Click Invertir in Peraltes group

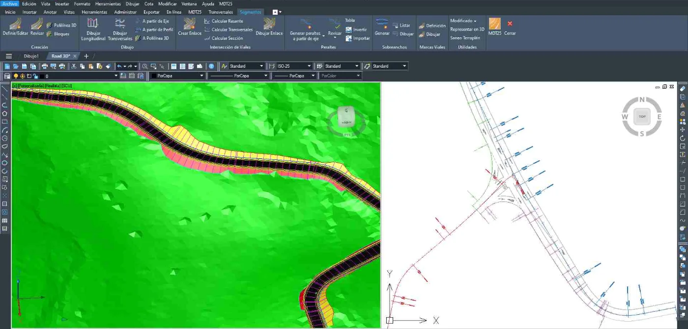tap(356, 29)
